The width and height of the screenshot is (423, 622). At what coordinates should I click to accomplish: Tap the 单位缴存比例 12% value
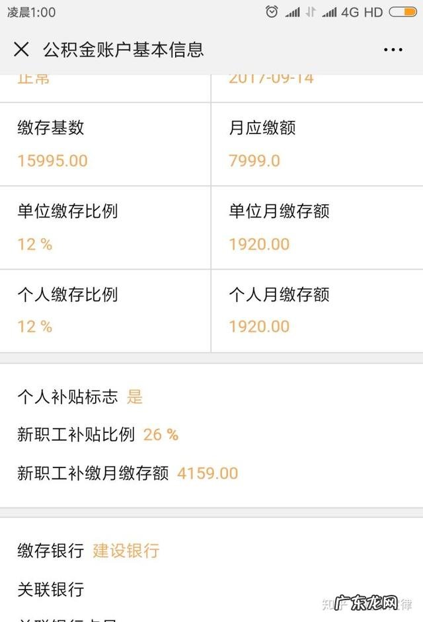(33, 244)
